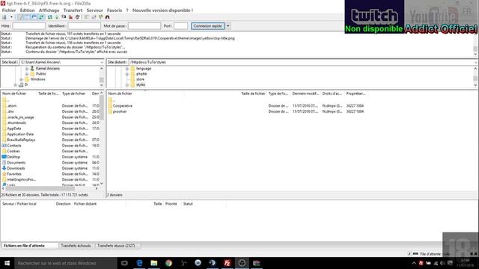Open the Favoris menu
The width and height of the screenshot is (479, 269).
tap(115, 10)
